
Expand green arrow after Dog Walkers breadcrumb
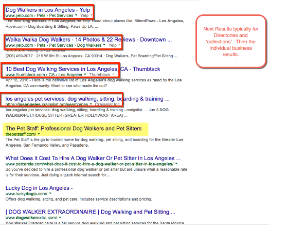[104, 45]
